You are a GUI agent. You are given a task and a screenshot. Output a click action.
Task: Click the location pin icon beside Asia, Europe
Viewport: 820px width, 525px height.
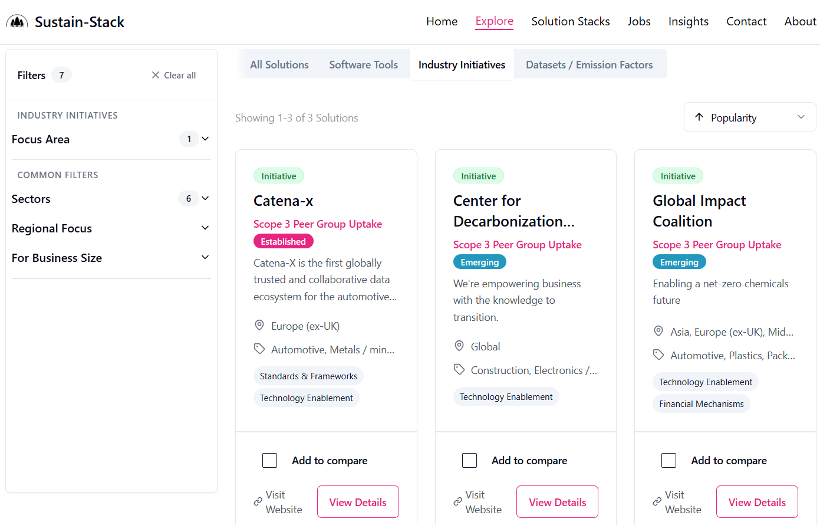pos(658,331)
